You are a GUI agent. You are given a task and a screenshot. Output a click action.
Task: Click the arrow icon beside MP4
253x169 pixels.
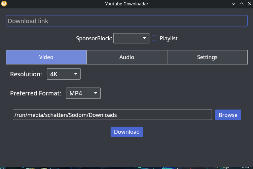(96, 93)
